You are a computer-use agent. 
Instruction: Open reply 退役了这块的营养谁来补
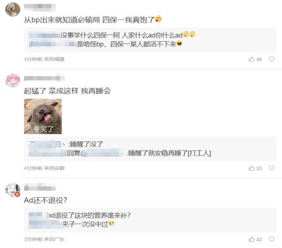(x=80, y=215)
